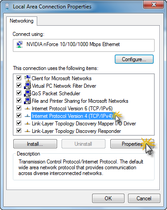The width and height of the screenshot is (167, 210).
Task: Click the QoS Packet Scheduler icon
Action: [27, 93]
